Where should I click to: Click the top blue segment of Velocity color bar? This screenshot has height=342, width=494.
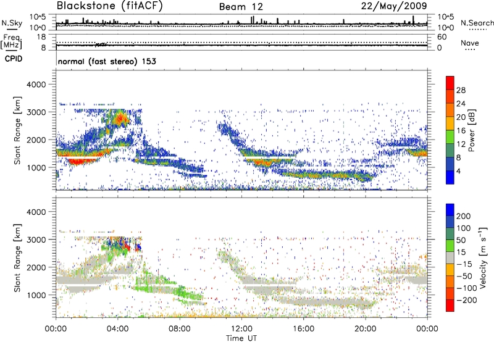[450, 210]
